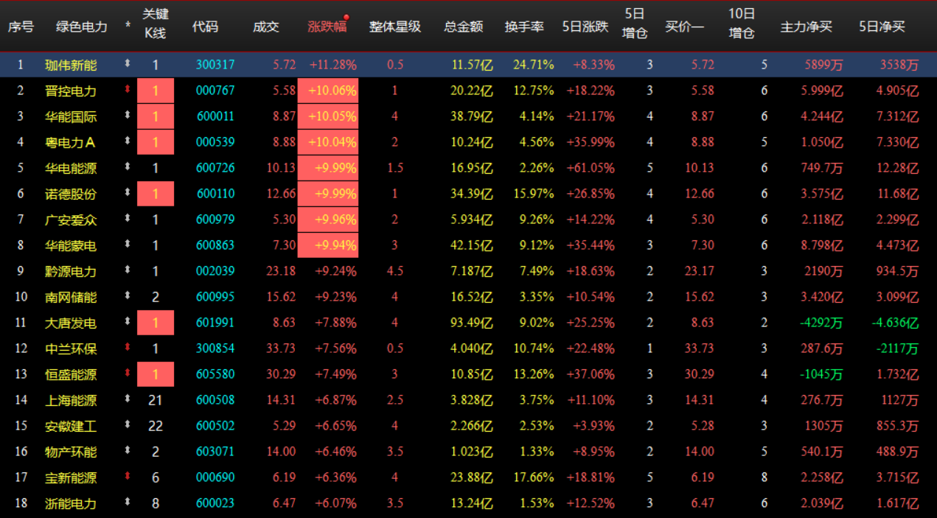Sort by 10日增仓 column header
Image resolution: width=937 pixels, height=518 pixels.
click(x=742, y=24)
